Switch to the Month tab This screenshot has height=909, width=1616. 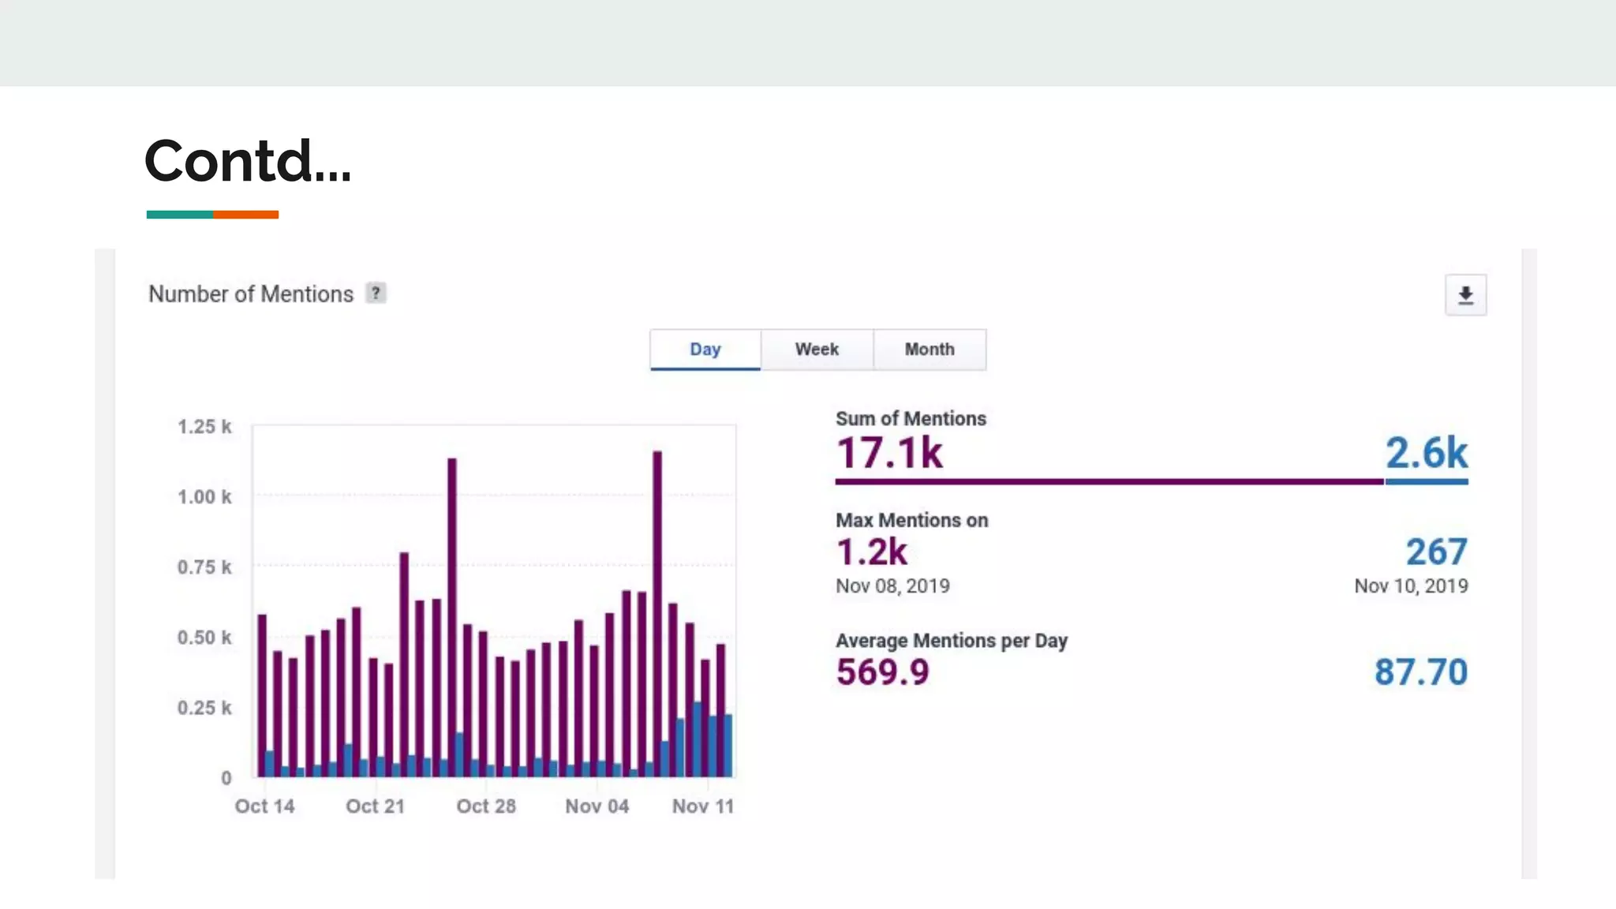coord(929,350)
